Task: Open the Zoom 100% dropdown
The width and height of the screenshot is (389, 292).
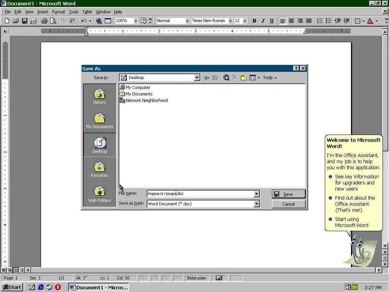Action: coord(136,21)
